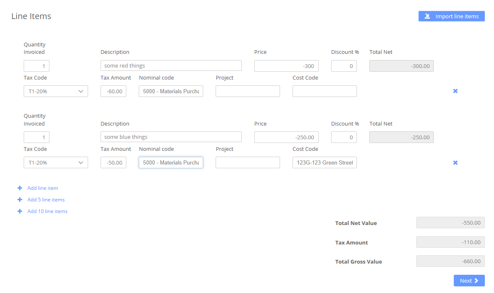Image resolution: width=494 pixels, height=293 pixels.
Task: Click the 'Total Gross Value' label
Action: pos(359,262)
